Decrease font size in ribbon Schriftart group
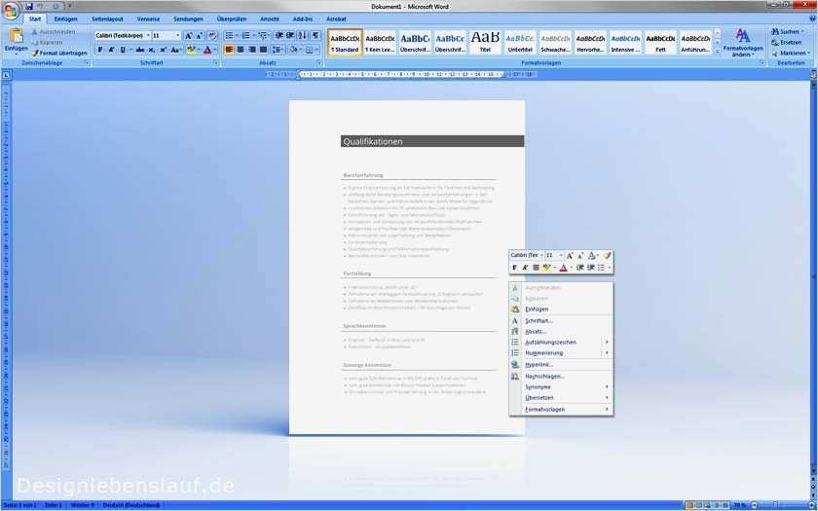 [200, 36]
